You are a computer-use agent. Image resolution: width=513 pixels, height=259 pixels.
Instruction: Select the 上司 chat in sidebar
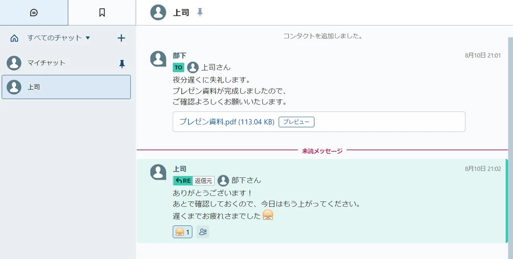66,87
